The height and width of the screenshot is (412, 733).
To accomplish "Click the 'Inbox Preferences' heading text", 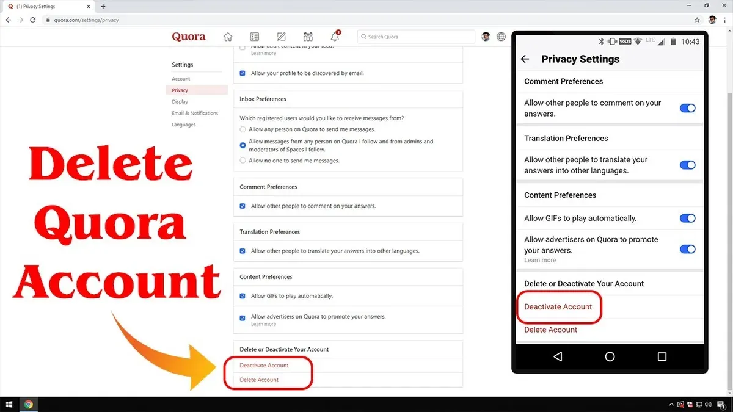I will 263,99.
